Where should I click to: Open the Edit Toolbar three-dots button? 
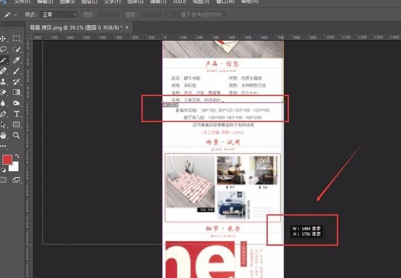[3, 146]
